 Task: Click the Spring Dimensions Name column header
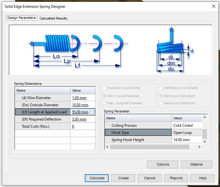[43, 90]
